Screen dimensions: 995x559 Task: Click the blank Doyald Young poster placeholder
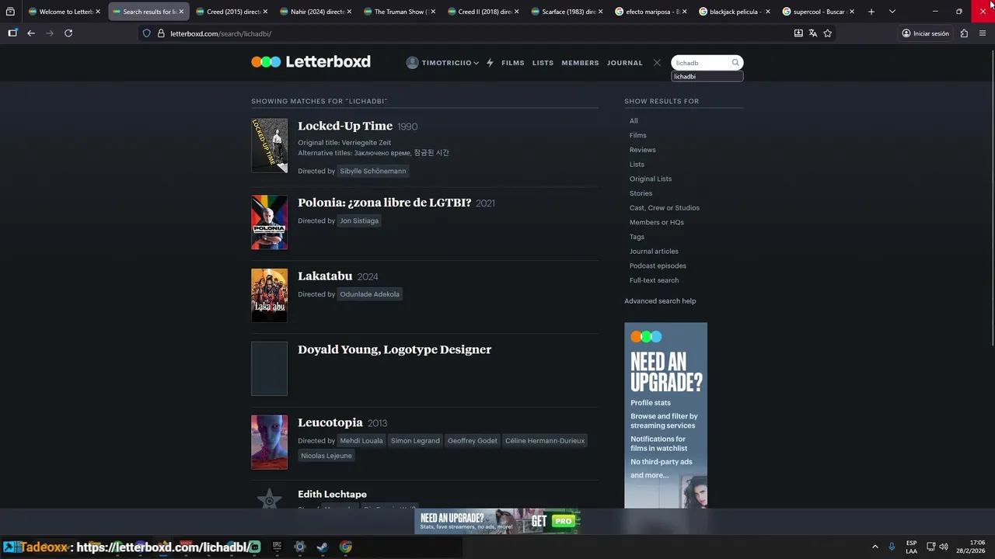click(x=269, y=369)
